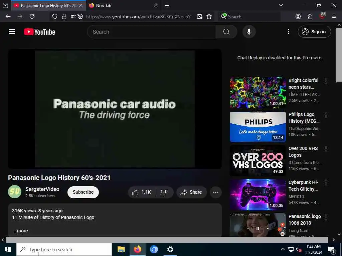The image size is (342, 256).
Task: Expand the list all tabs dropdown
Action: coord(281,5)
